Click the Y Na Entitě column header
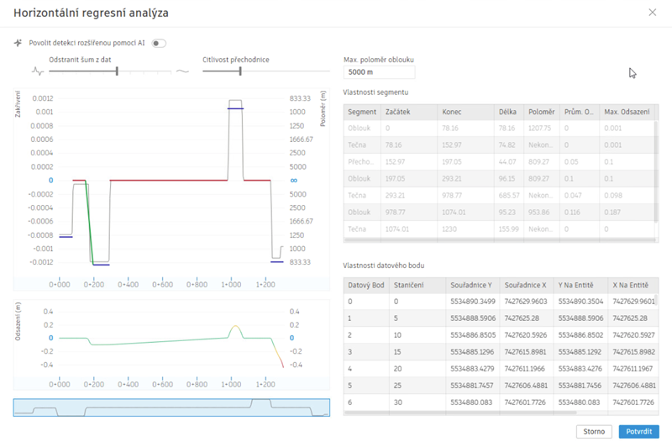This screenshot has width=672, height=447. click(580, 285)
